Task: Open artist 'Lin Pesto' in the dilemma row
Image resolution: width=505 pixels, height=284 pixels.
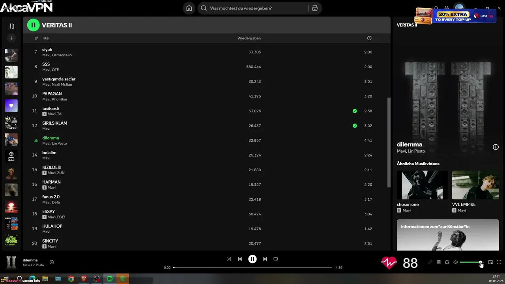Action: point(60,144)
